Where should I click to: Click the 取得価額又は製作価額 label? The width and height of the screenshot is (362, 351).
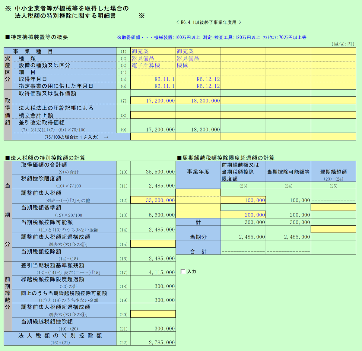[47, 93]
